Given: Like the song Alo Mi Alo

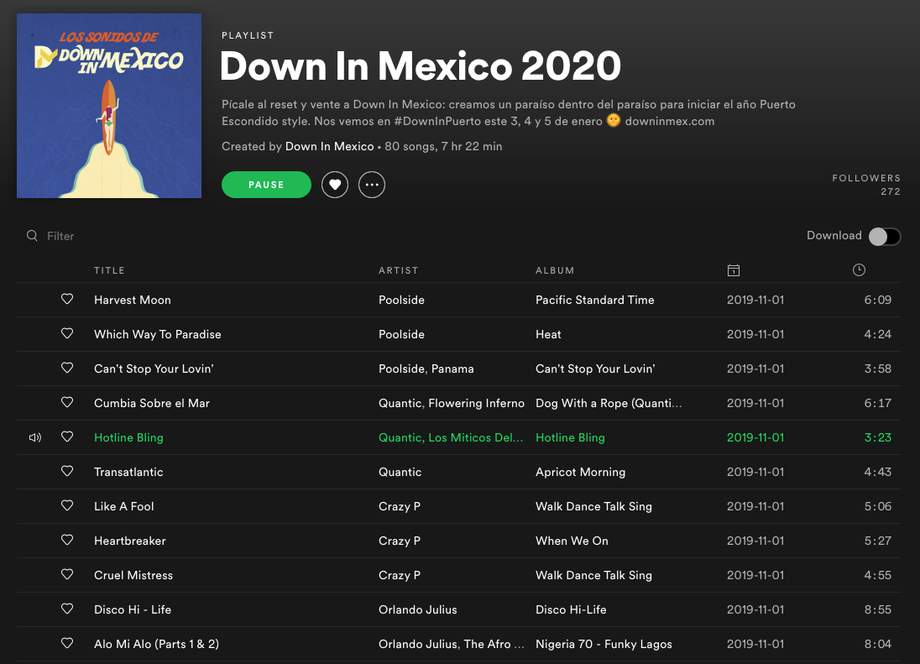Looking at the screenshot, I should pyautogui.click(x=67, y=644).
